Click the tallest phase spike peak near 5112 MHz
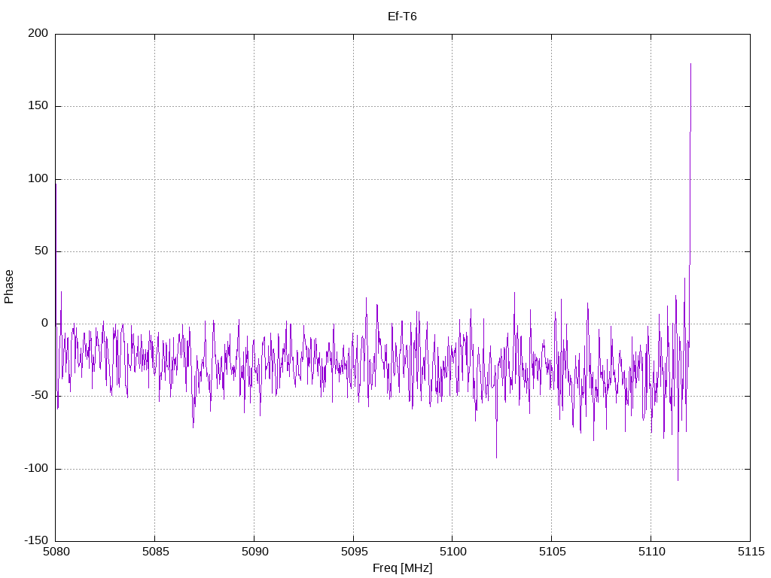 coord(690,65)
